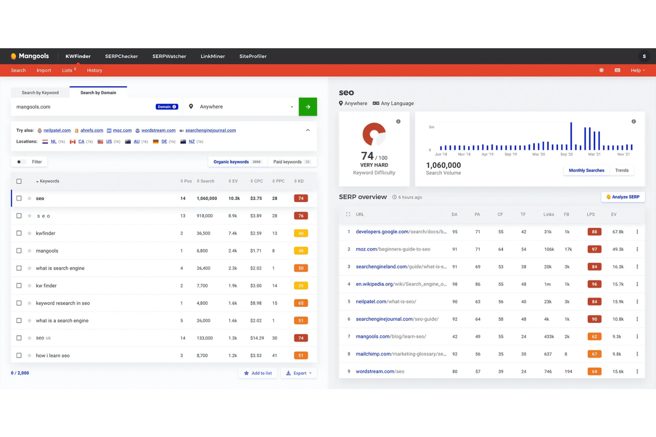Click Keyword Difficulty info icon

point(398,121)
